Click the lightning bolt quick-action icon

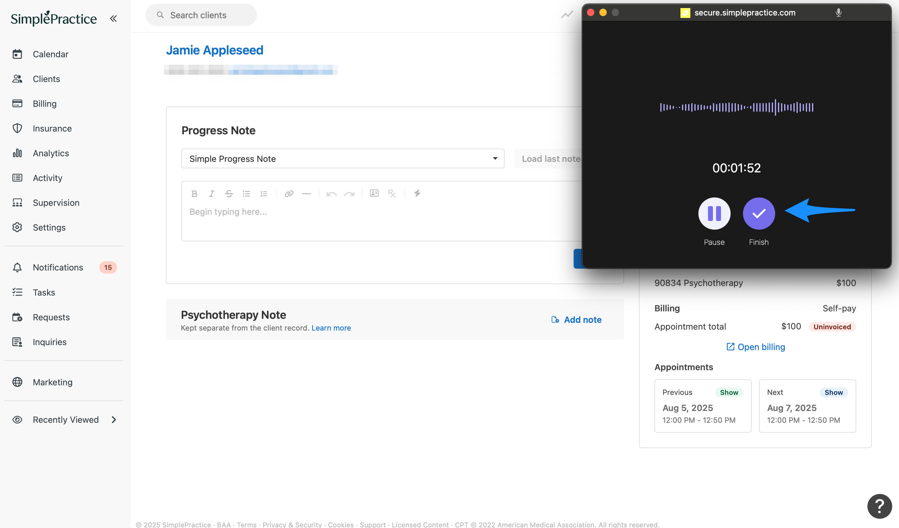(x=417, y=193)
